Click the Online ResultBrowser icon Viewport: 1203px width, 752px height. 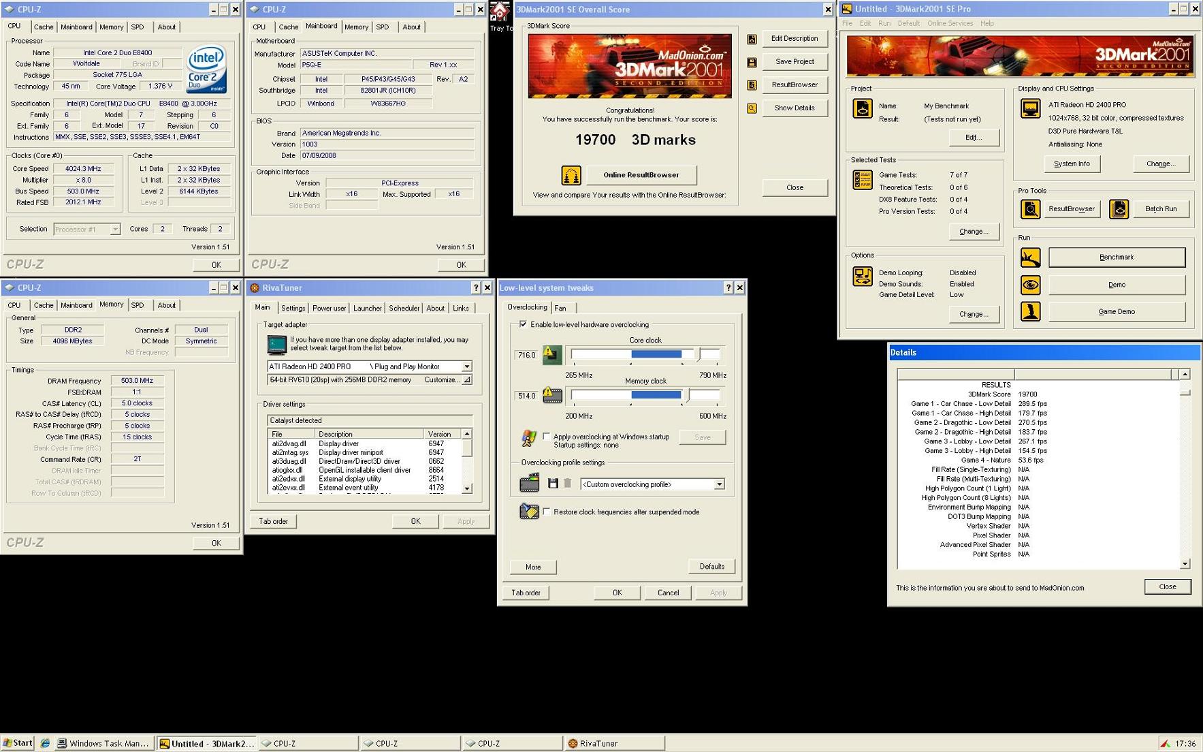571,175
